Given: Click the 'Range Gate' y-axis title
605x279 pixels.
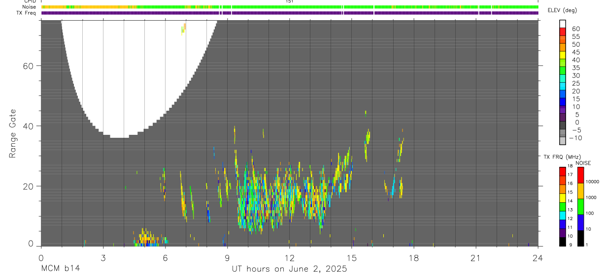Looking at the screenshot, I should point(13,133).
